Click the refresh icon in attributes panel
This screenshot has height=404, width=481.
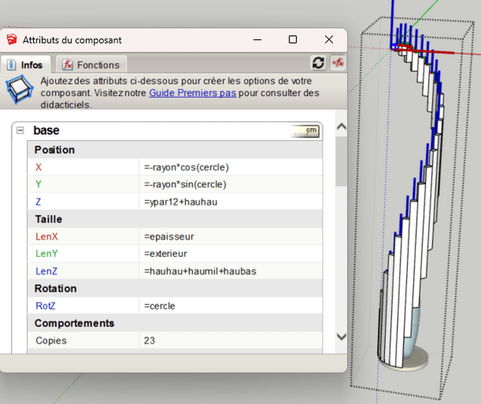point(318,63)
